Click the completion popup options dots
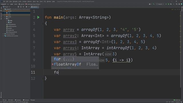 coord(98,68)
